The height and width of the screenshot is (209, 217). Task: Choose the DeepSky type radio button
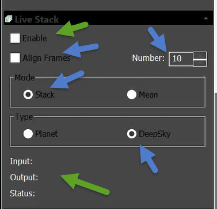[132, 134]
